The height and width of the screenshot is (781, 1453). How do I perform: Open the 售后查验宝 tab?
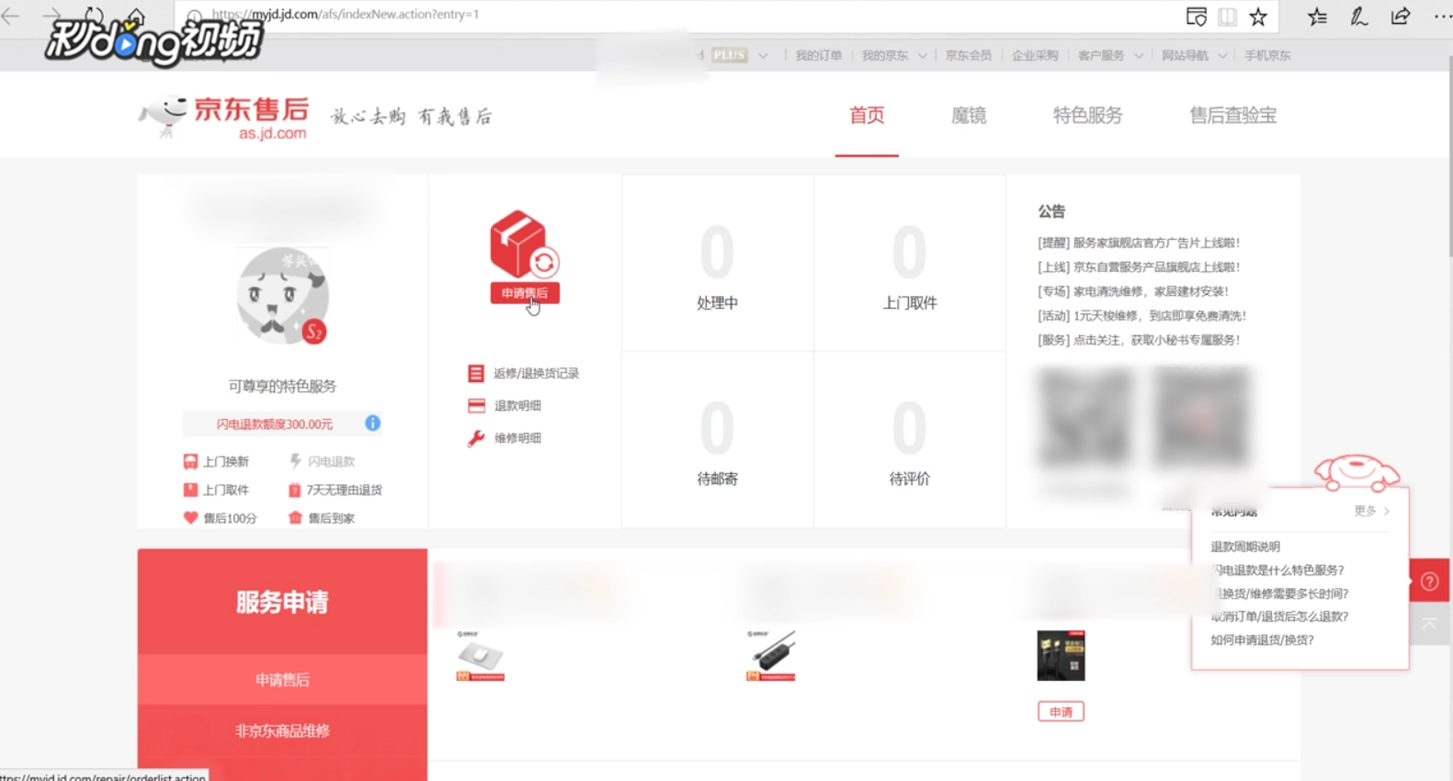coord(1232,116)
